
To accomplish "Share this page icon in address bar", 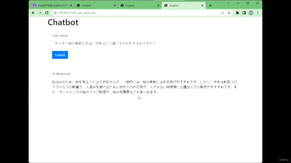I will click(222, 13).
